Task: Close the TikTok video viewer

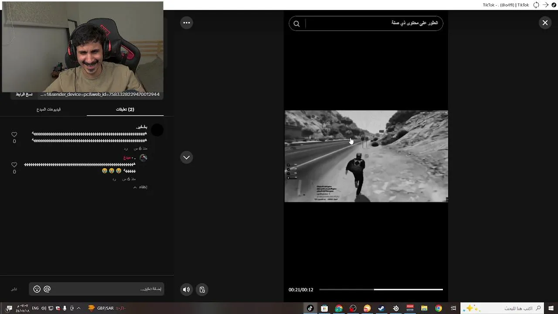Action: 545,23
